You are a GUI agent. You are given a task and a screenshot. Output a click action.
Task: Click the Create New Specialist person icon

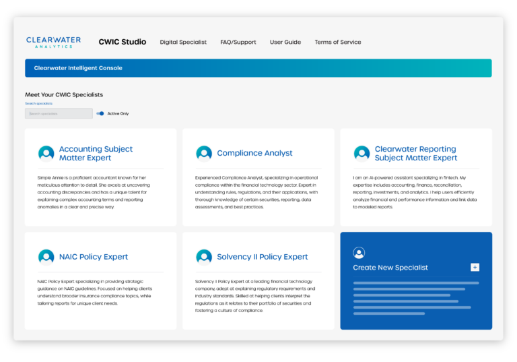359,253
